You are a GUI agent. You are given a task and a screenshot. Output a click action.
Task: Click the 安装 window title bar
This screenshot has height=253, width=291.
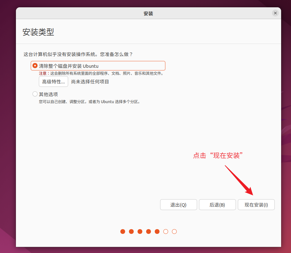[x=148, y=13]
